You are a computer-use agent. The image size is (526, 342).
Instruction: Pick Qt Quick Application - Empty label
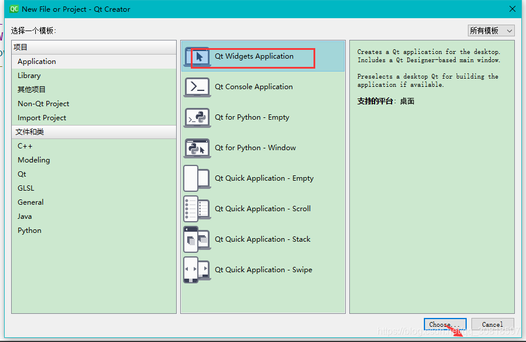click(x=264, y=178)
